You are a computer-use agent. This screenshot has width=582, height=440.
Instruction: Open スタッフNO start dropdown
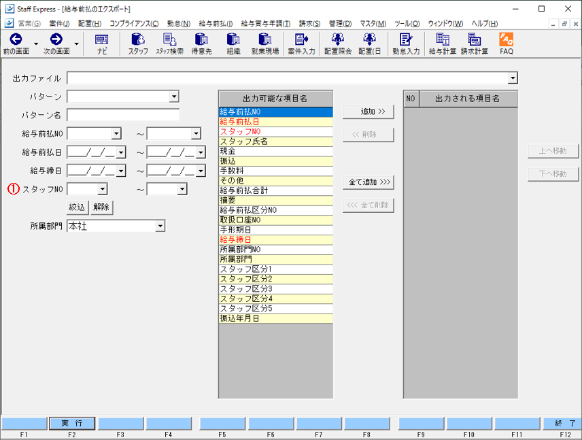pyautogui.click(x=103, y=189)
